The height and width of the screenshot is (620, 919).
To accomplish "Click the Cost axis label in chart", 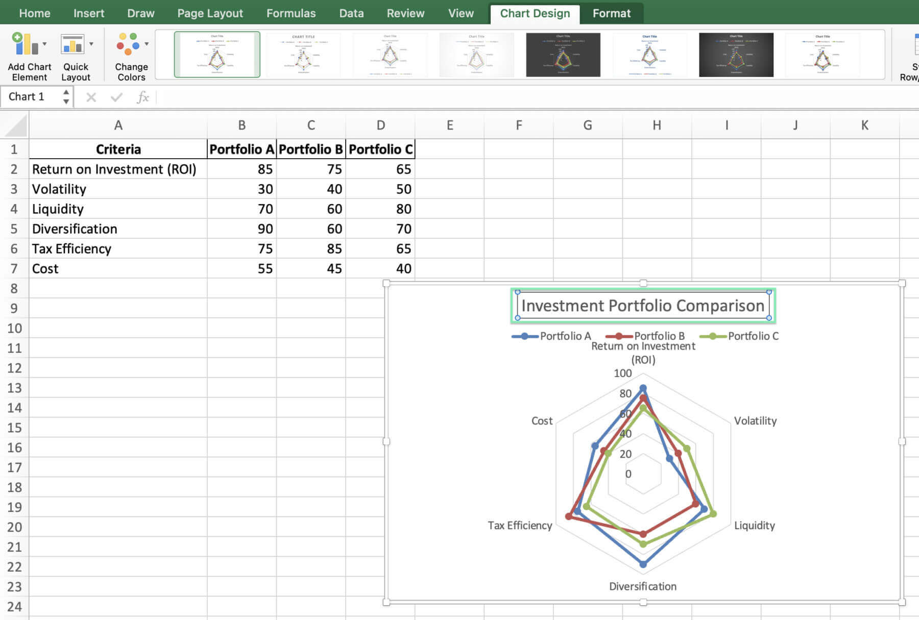I will tap(542, 420).
